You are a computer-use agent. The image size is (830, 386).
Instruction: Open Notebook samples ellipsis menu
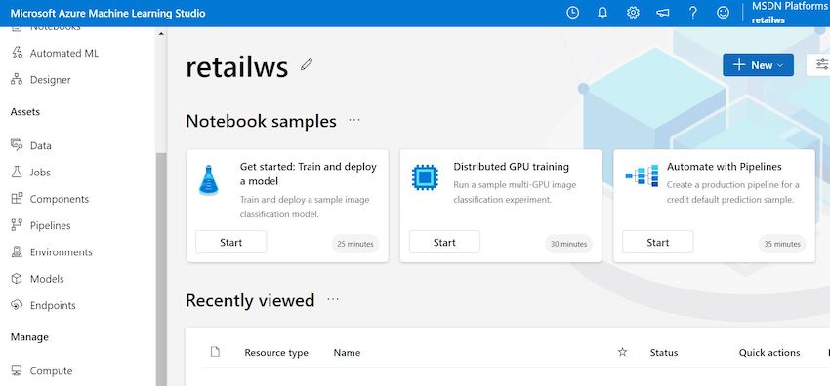354,121
